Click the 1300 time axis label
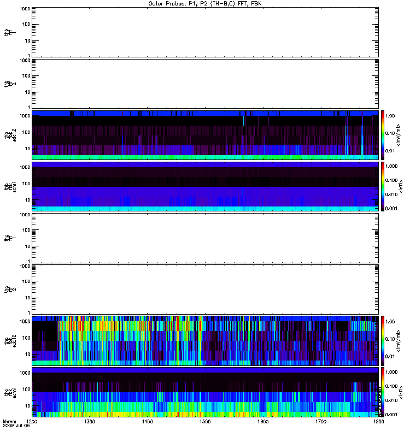410x437 pixels. click(90, 422)
